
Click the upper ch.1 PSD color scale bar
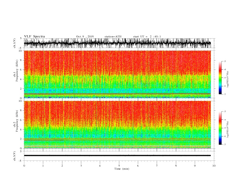[220, 78]
